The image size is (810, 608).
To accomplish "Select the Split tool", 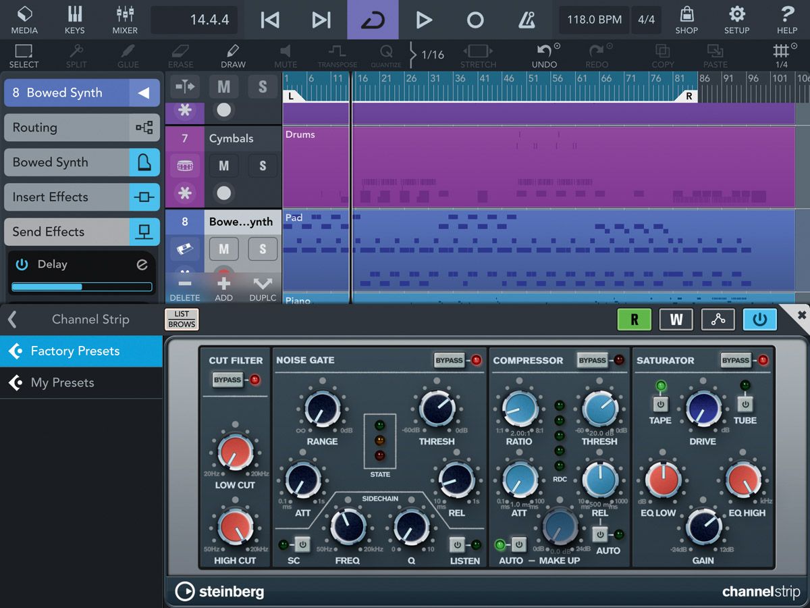I will pos(76,54).
